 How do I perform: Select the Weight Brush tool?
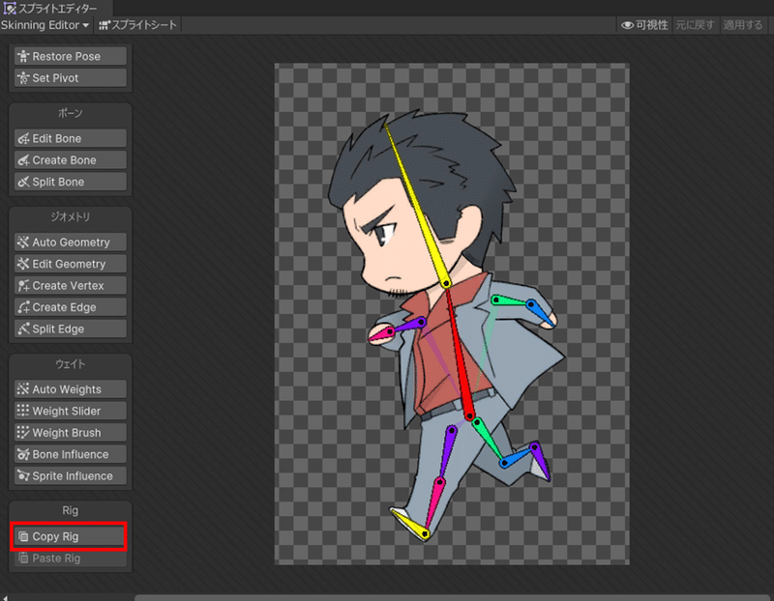click(70, 432)
